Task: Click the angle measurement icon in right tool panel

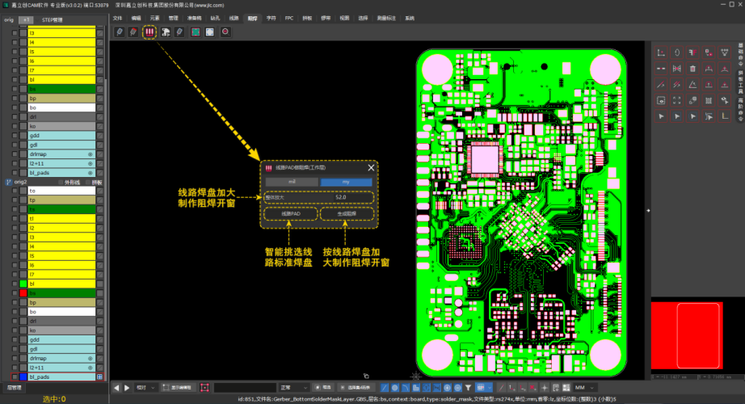Action: pyautogui.click(x=692, y=85)
